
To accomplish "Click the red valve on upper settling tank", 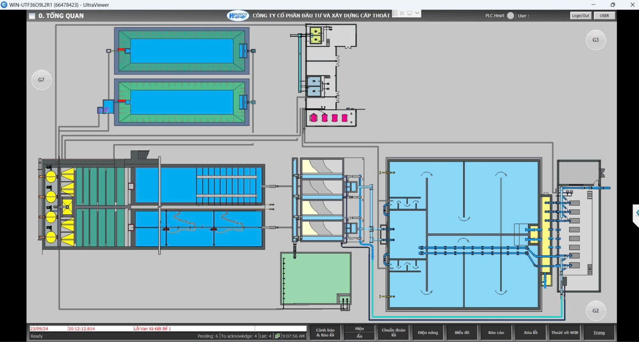I will tap(121, 49).
